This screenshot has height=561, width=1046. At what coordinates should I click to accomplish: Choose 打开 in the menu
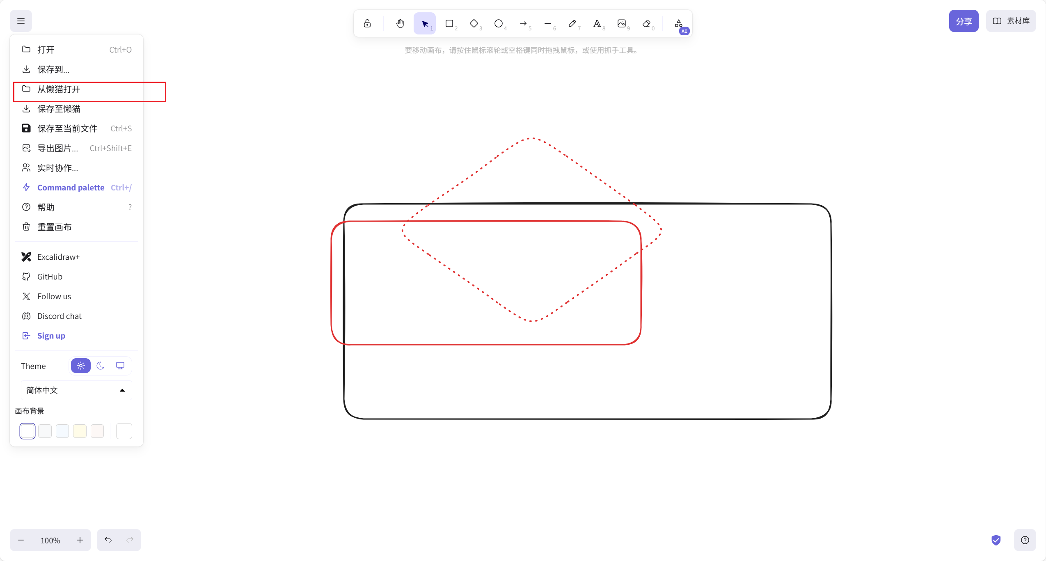pos(76,50)
